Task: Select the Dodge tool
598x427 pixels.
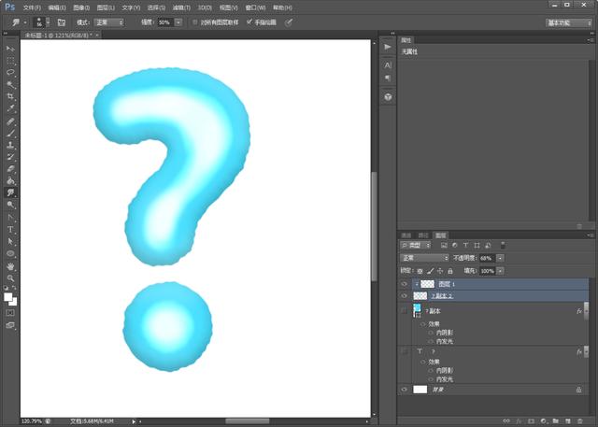Action: click(x=10, y=205)
